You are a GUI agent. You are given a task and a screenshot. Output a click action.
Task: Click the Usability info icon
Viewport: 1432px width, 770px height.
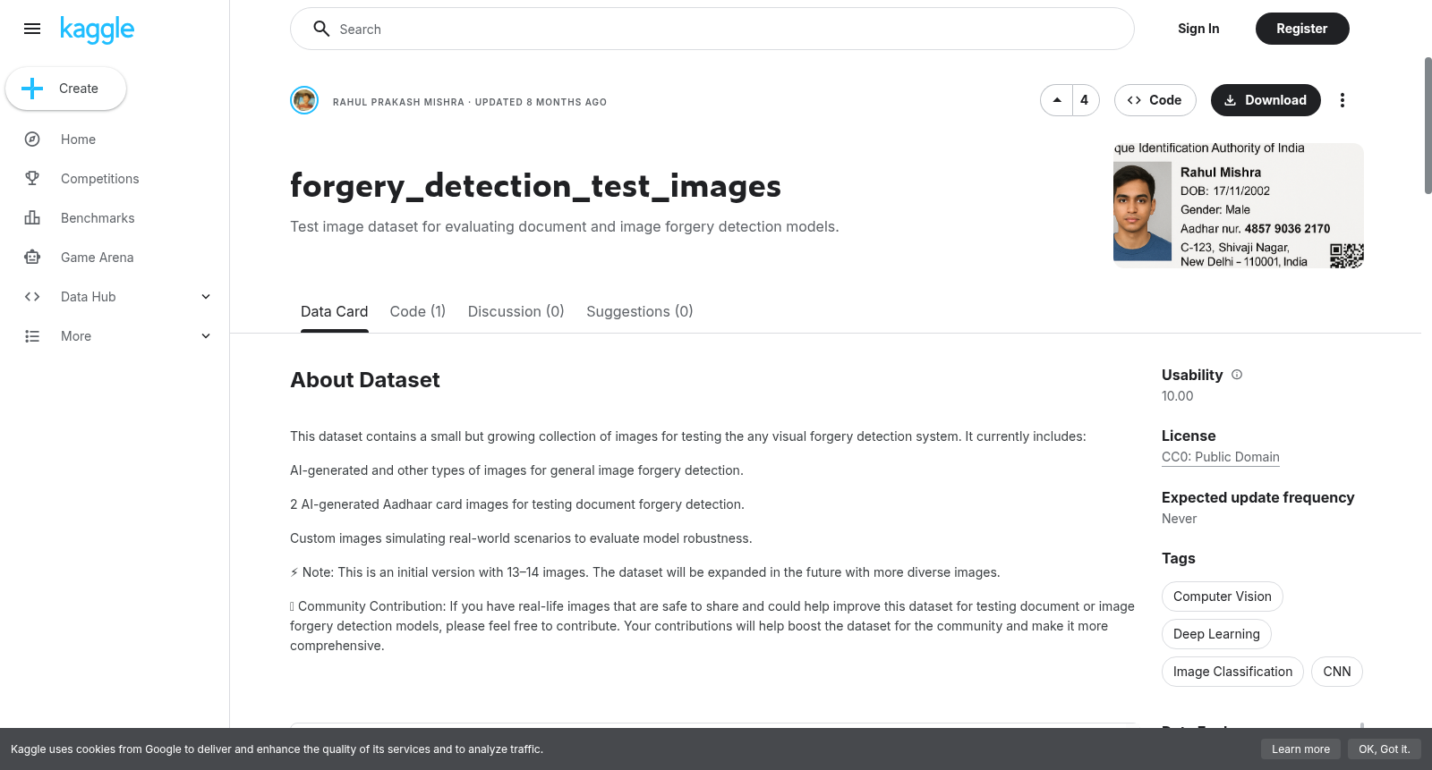pyautogui.click(x=1237, y=375)
